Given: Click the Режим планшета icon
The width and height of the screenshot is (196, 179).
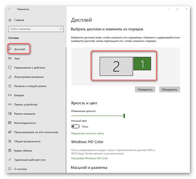Looking at the screenshot, I should click(10, 114).
